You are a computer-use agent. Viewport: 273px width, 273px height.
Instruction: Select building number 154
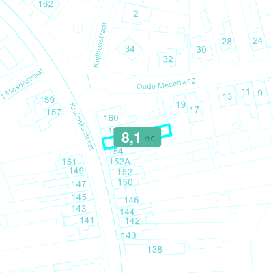tap(116, 152)
